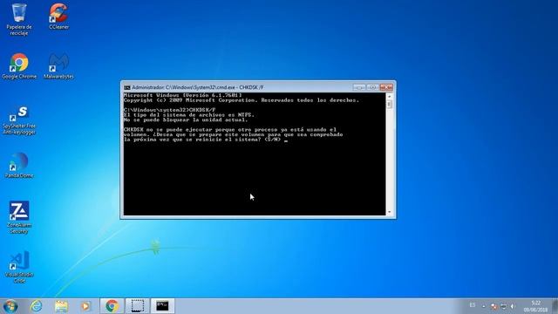Switch to Chrome on the taskbar
The image size is (558, 314).
(112, 306)
